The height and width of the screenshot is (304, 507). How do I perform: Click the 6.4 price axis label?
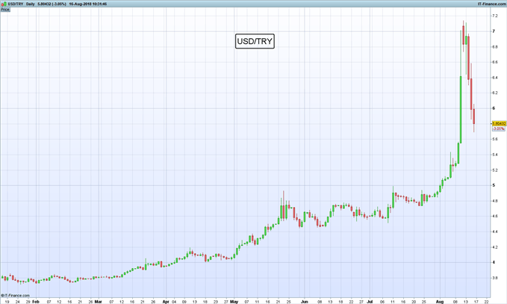[x=495, y=78]
